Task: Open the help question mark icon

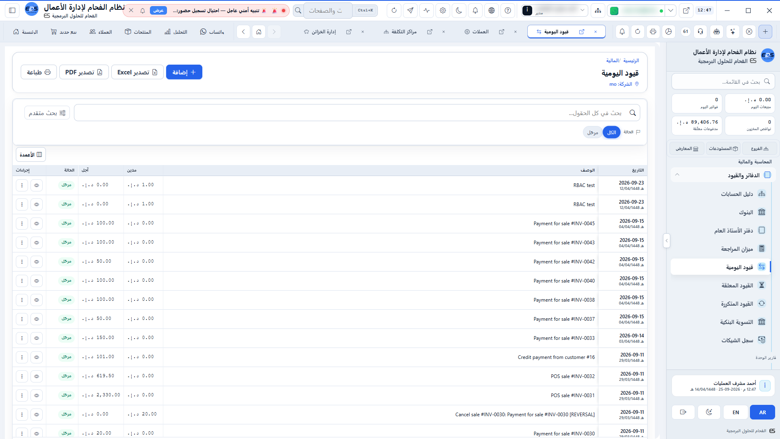Action: point(508,11)
